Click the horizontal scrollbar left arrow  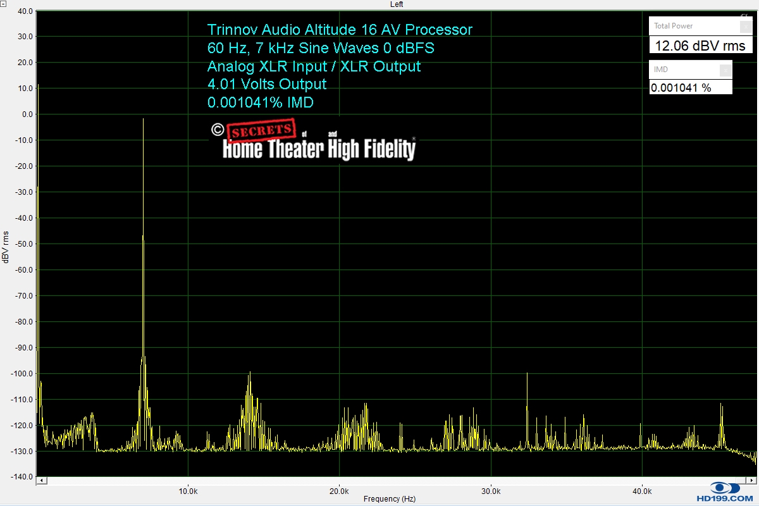coord(40,481)
